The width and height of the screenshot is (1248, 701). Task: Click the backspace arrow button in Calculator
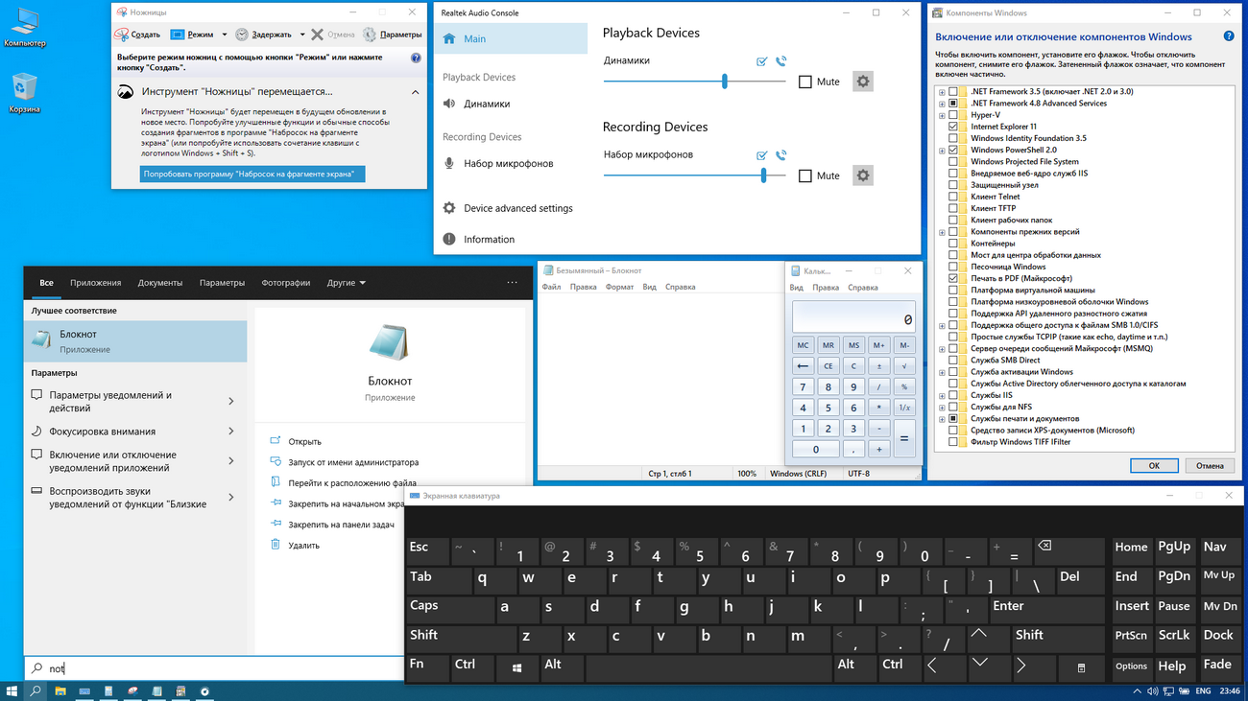point(804,366)
